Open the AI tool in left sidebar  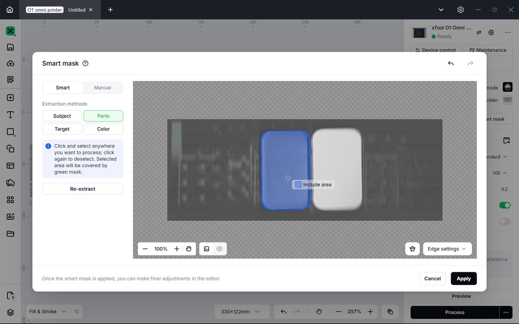pos(10,217)
